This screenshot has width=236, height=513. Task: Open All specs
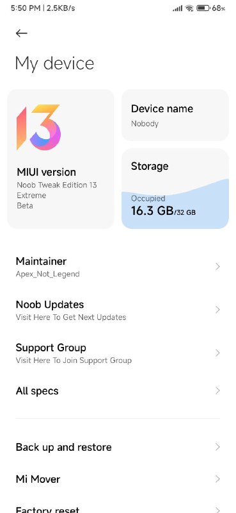[118, 391]
